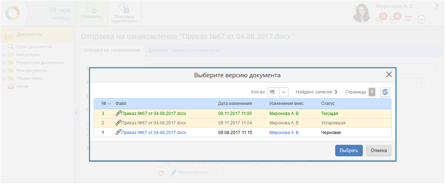Expand the user menu chevron circle
The height and width of the screenshot is (184, 445).
coord(421,19)
